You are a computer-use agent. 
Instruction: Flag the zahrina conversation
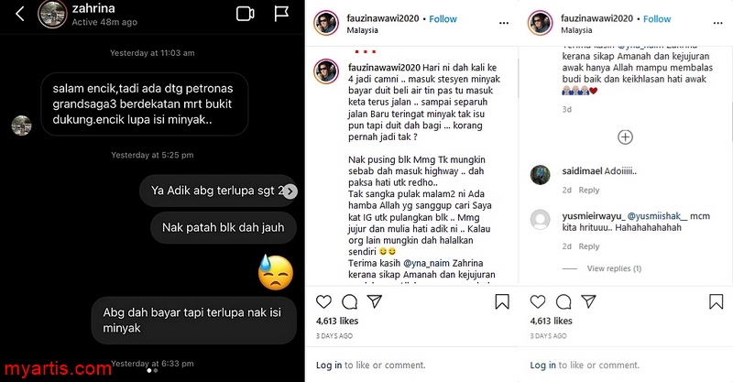[x=281, y=14]
